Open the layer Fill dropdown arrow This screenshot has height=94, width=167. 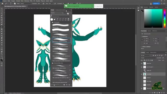coord(165,60)
